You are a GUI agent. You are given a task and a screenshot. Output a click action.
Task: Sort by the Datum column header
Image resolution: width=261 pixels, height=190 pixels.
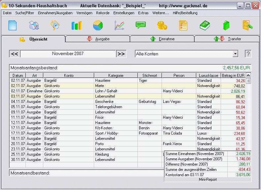pos(18,76)
